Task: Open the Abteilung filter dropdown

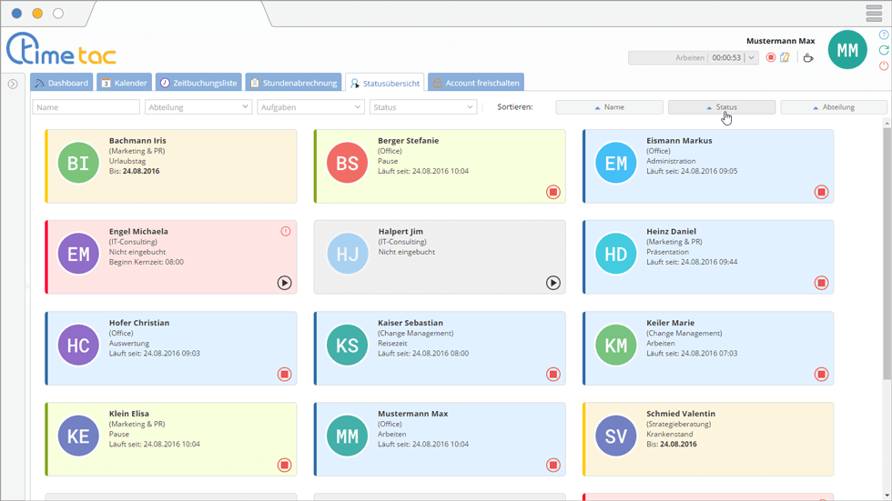Action: tap(198, 107)
